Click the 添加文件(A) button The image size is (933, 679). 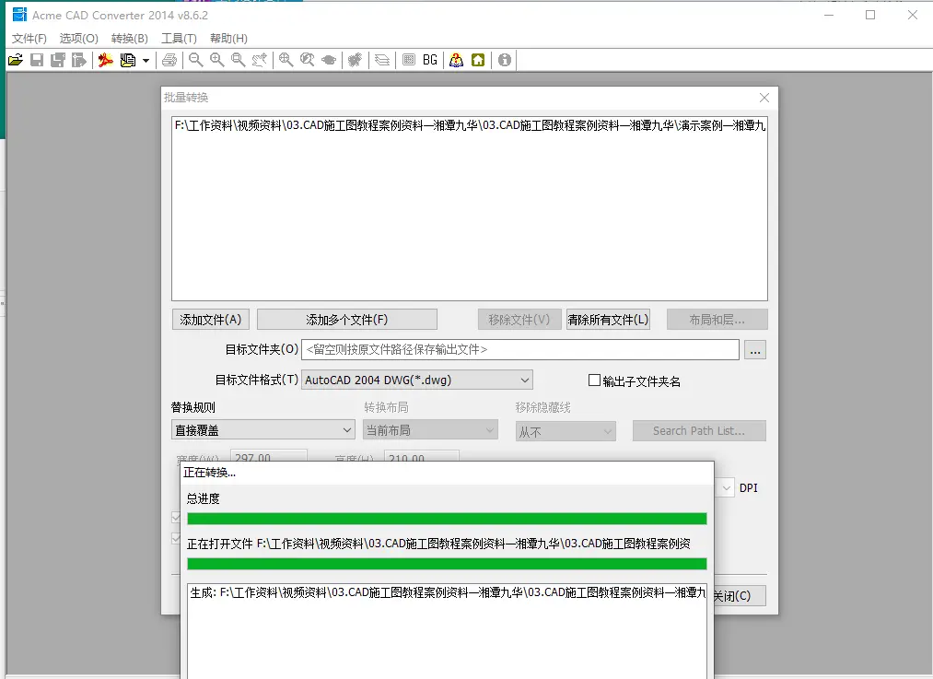(x=211, y=320)
